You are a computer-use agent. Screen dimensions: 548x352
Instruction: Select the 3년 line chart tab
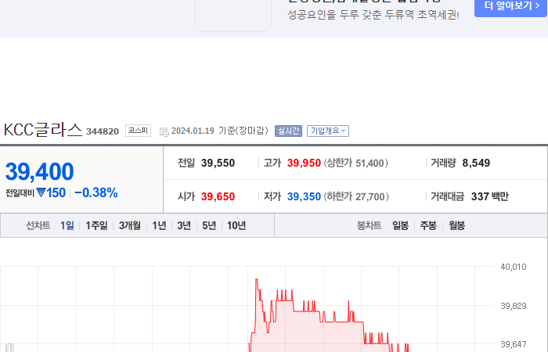[x=184, y=225]
